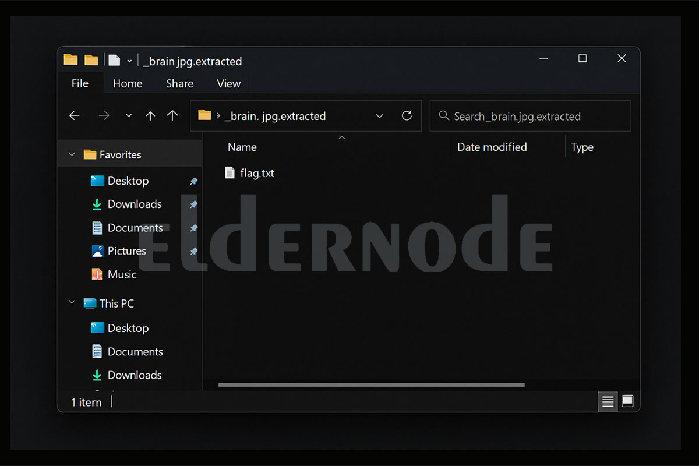The height and width of the screenshot is (466, 699).
Task: Sort files by Date modified column
Action: 492,147
